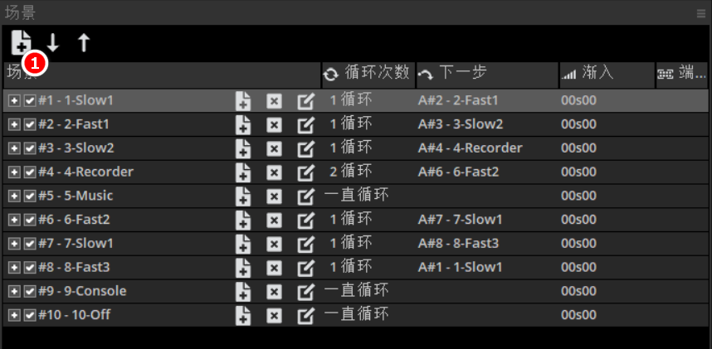Move scene down with down arrow

[53, 43]
